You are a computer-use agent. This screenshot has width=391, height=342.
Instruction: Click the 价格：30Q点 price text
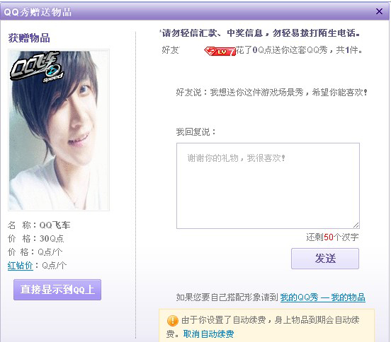[x=35, y=239]
